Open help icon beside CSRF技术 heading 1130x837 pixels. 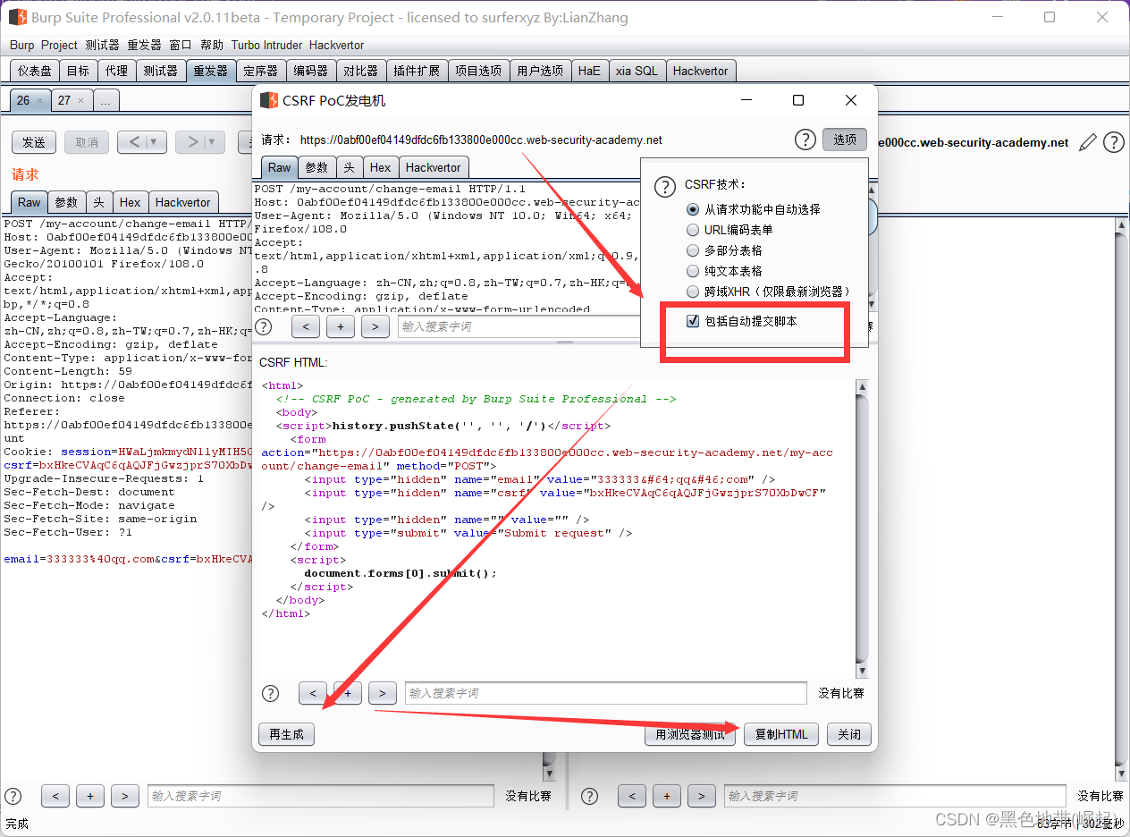click(665, 186)
